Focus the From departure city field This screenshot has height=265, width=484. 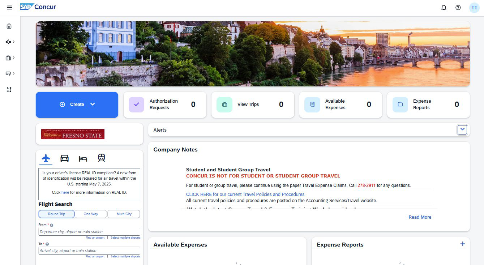pos(89,232)
